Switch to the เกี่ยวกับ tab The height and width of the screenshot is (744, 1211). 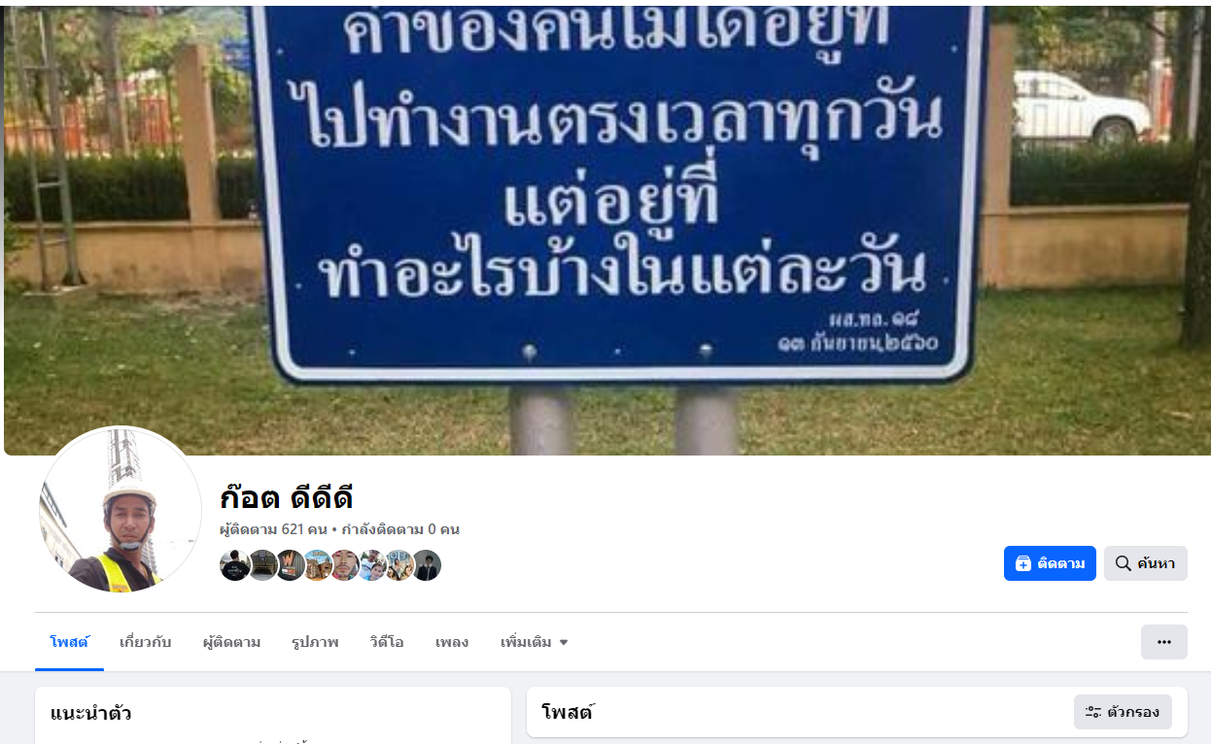tap(146, 642)
